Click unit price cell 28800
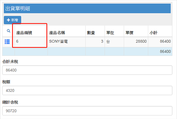 [136, 42]
